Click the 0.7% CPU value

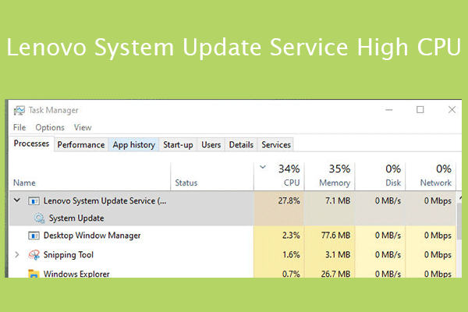click(291, 274)
